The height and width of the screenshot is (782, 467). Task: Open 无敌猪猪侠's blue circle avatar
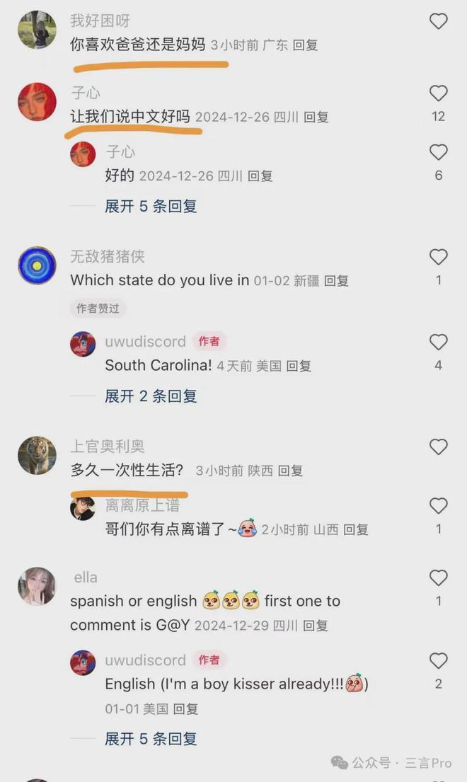pos(38,265)
